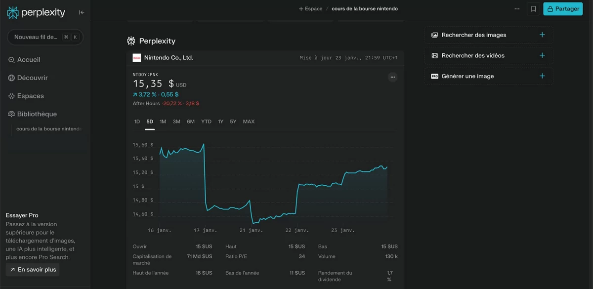Select the 1Y chart range
Viewport: 593px width, 289px height.
tap(221, 122)
